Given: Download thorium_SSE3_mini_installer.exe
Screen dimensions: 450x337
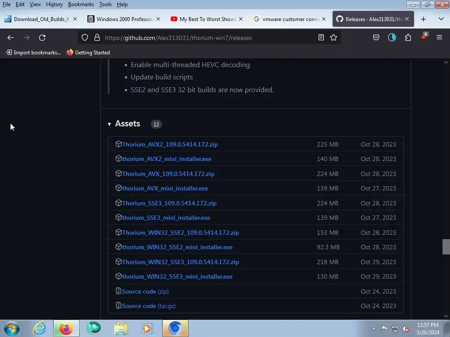Looking at the screenshot, I should [x=166, y=218].
